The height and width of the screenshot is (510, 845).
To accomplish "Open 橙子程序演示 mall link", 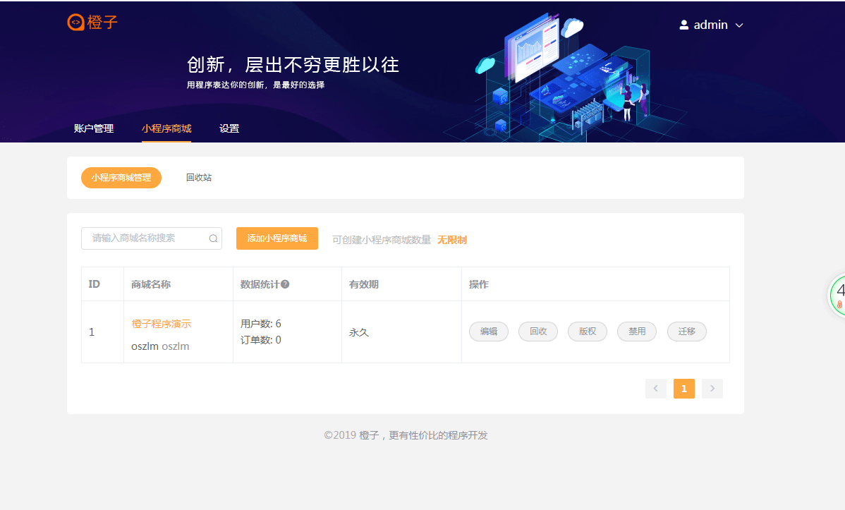I will pos(161,324).
